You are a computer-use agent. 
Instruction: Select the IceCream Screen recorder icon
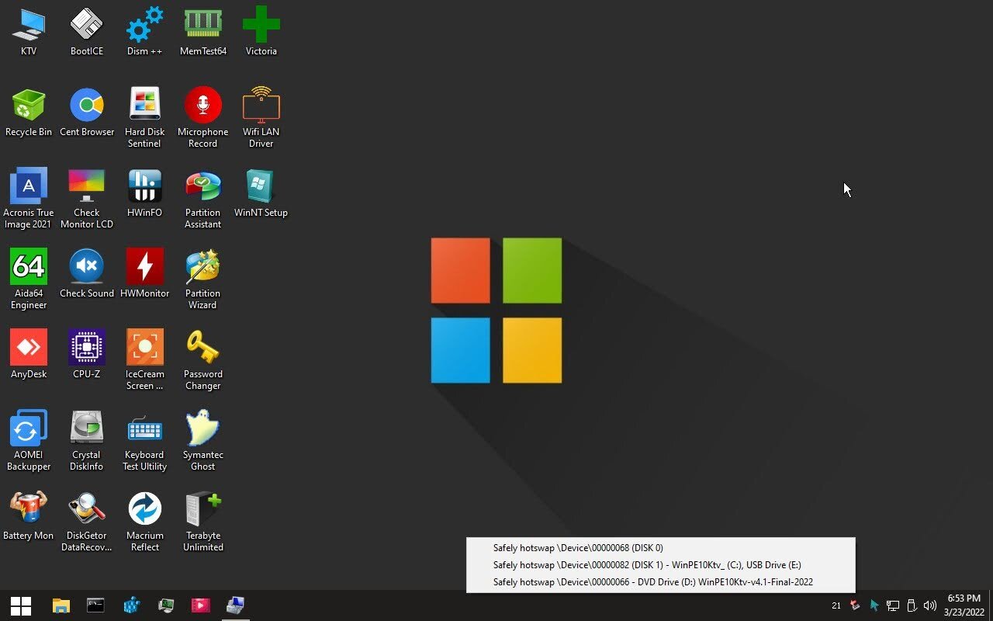click(x=145, y=359)
